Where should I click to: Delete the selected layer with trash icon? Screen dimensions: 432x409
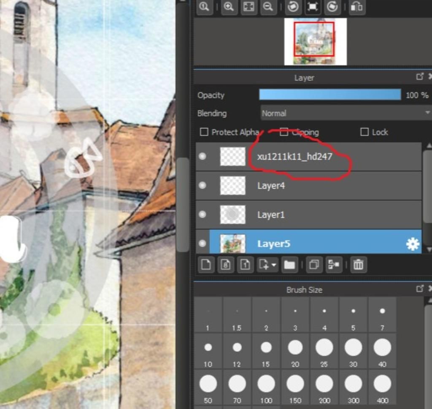[358, 265]
